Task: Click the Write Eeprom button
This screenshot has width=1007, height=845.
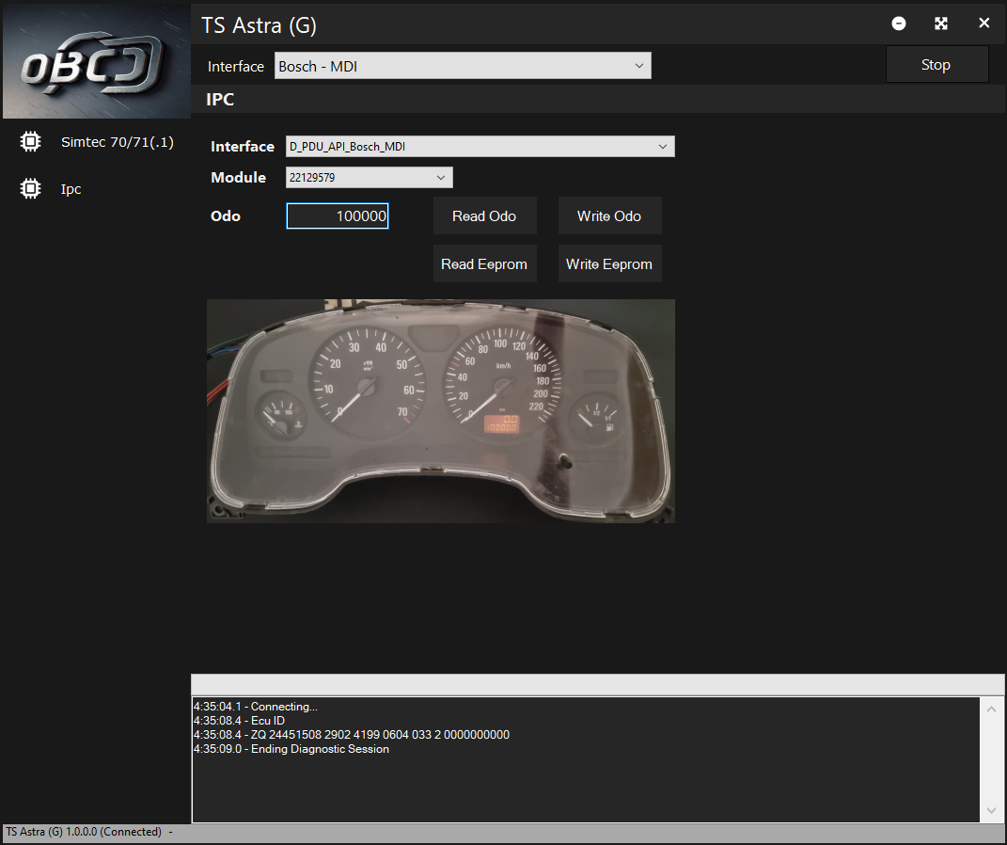Action: [609, 264]
